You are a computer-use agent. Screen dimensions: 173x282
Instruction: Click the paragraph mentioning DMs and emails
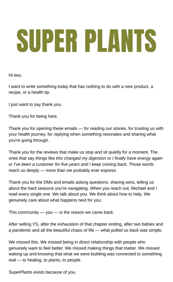(83, 191)
